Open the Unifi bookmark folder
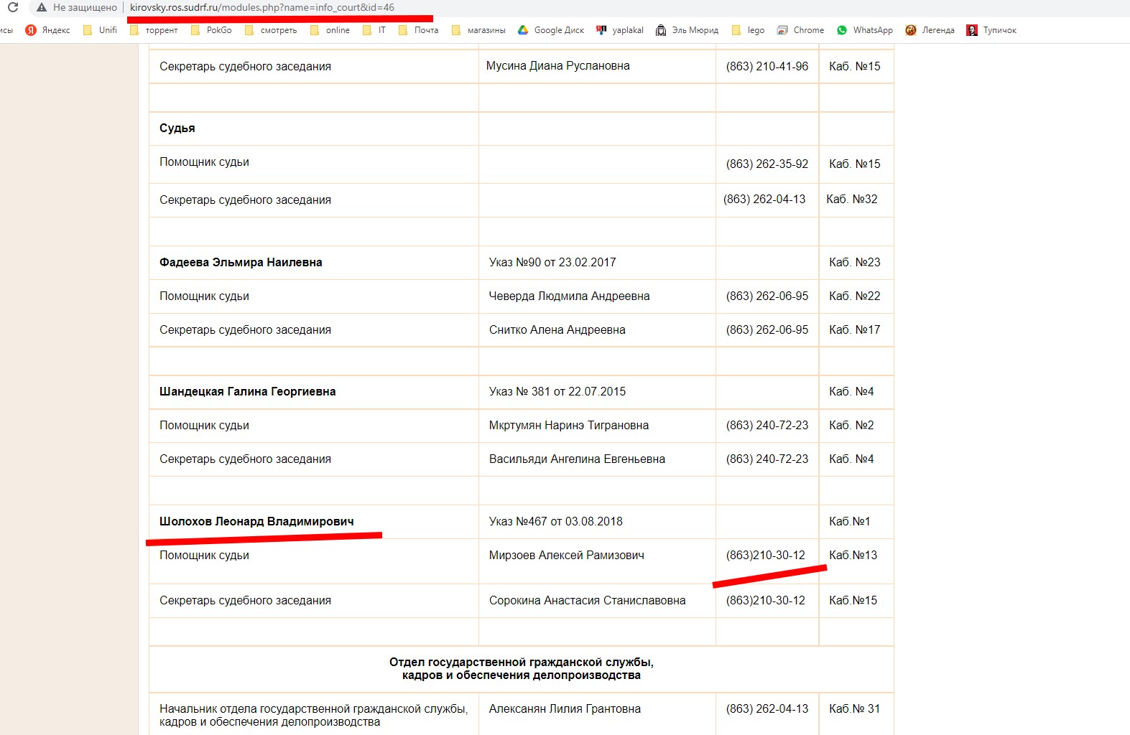This screenshot has height=735, width=1130. (x=100, y=30)
